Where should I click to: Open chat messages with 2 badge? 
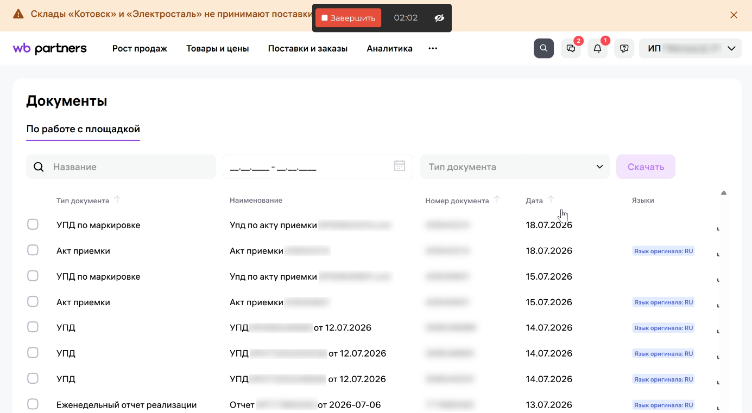tap(571, 48)
